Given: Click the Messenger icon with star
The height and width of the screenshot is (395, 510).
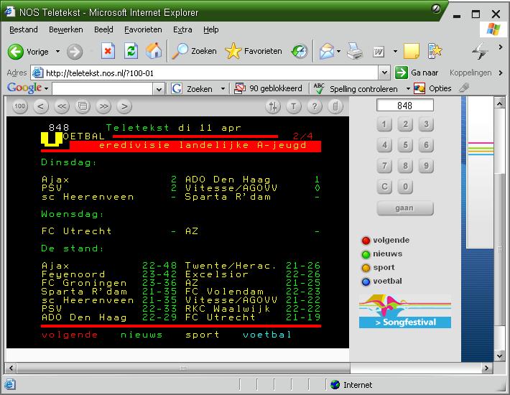Looking at the screenshot, I should [x=435, y=51].
